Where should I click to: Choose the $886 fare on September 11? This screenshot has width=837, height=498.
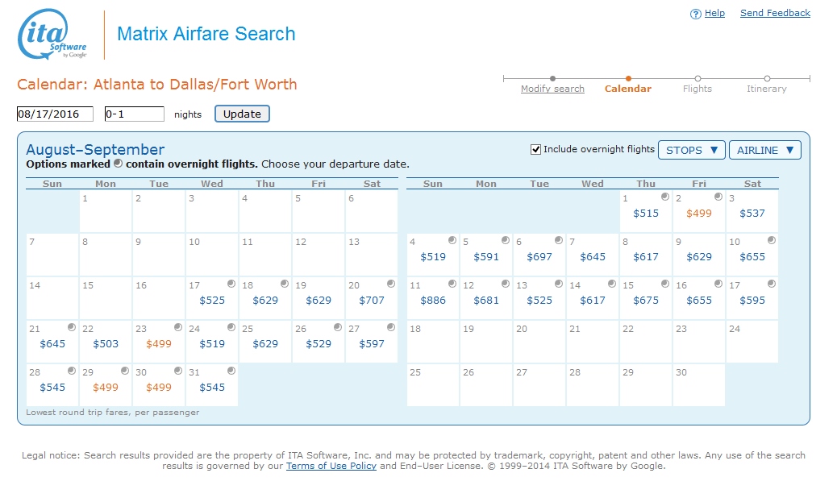433,301
